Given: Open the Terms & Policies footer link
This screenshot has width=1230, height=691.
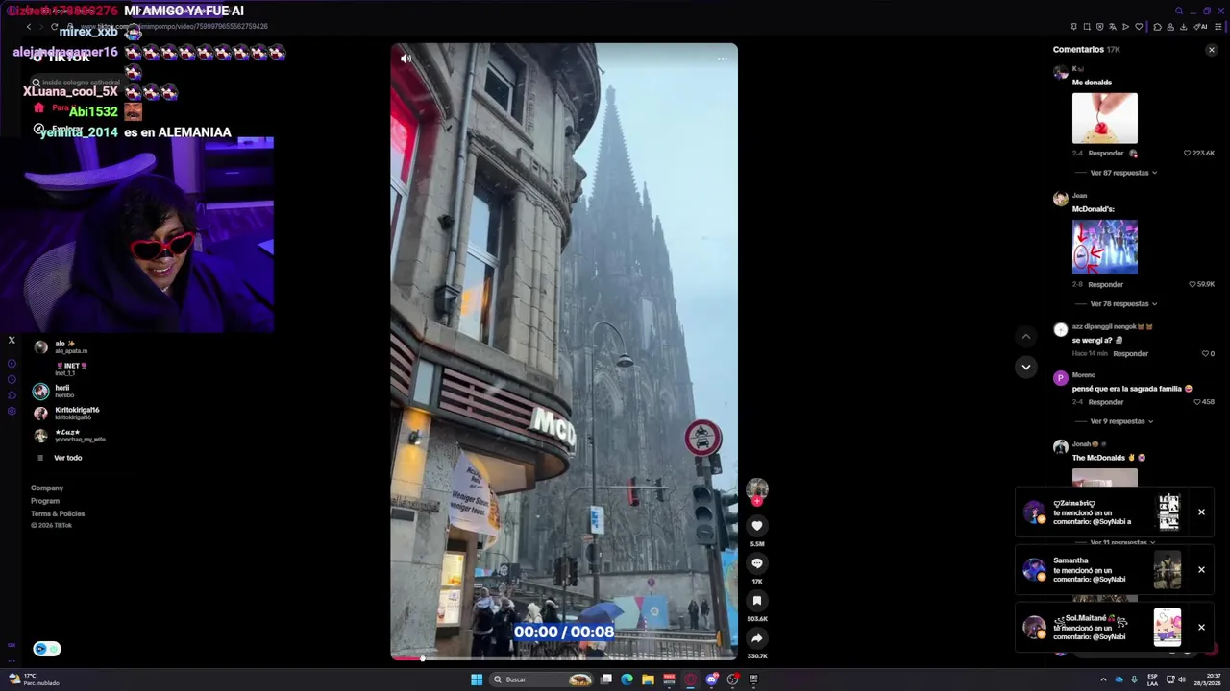Looking at the screenshot, I should 58,513.
